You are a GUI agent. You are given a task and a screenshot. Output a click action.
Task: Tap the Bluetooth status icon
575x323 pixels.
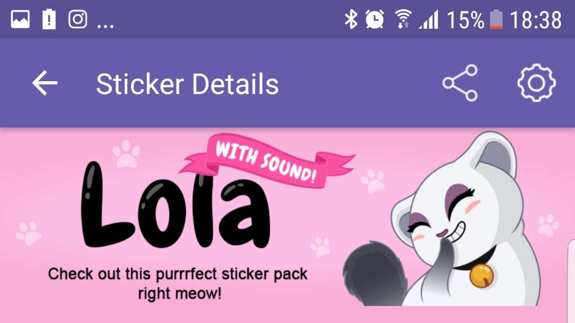coord(351,20)
